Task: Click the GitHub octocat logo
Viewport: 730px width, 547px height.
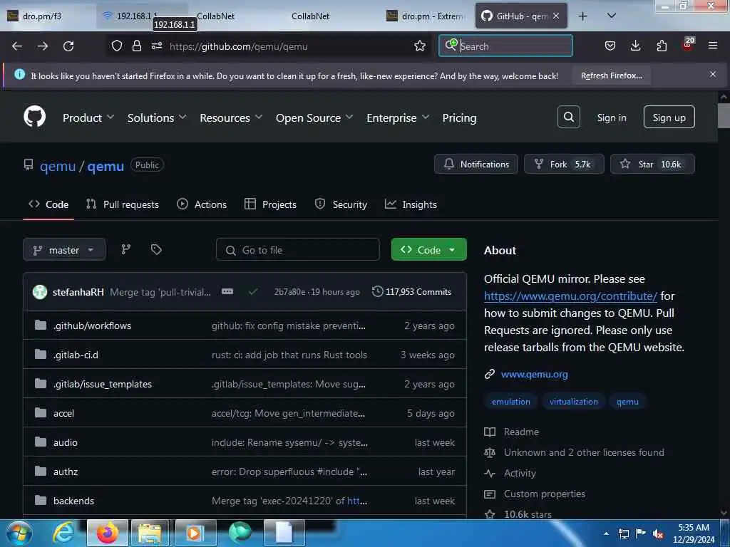Action: coord(35,116)
